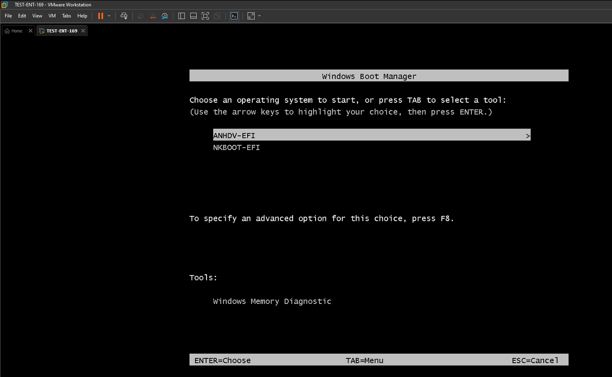Viewport: 612px width, 377px height.
Task: Open the File menu
Action: [x=8, y=16]
